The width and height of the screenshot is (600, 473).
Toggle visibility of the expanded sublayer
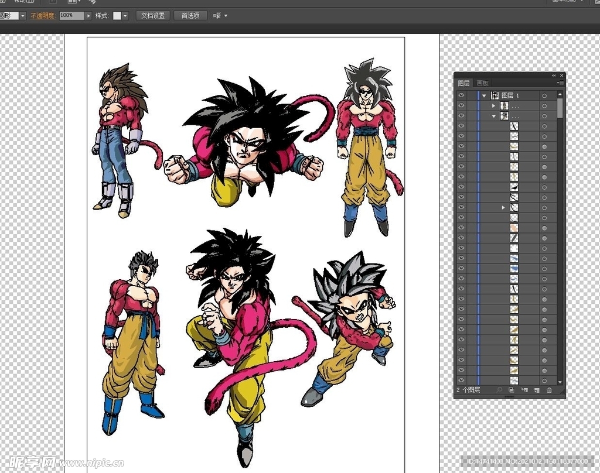461,115
